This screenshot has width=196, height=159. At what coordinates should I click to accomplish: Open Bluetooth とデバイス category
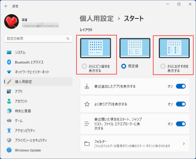coord(38,62)
